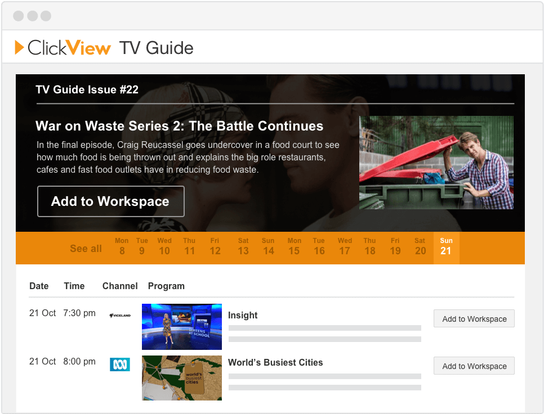Select the Wed 10 date tab
The width and height of the screenshot is (544, 414).
point(164,246)
